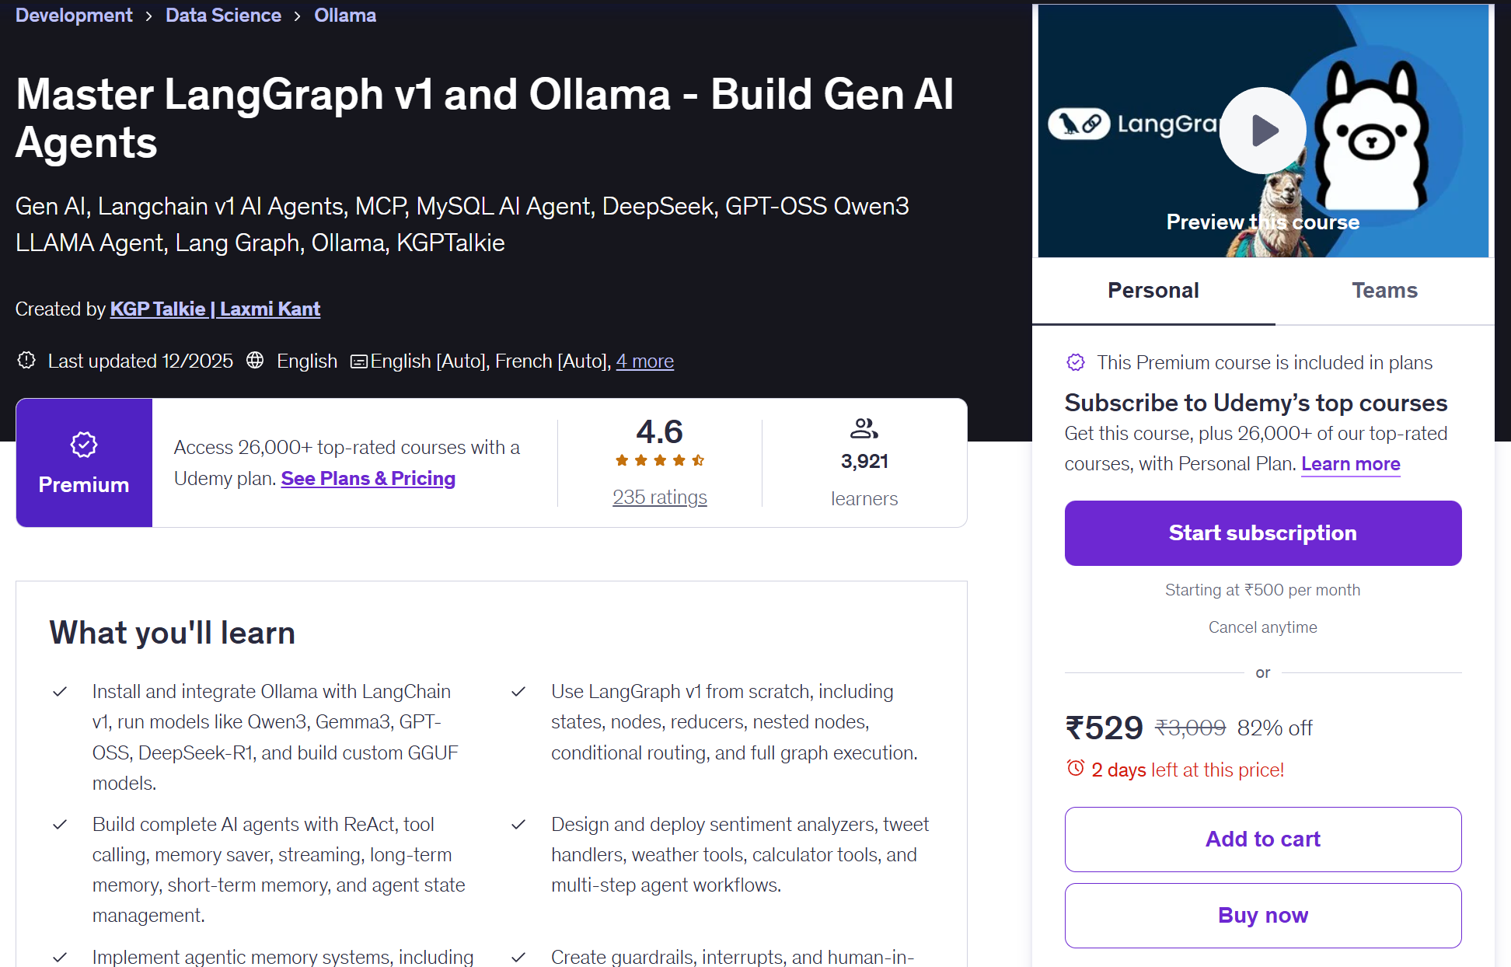Viewport: 1511px width, 967px height.
Task: Click the Premium badge icon
Action: (84, 445)
